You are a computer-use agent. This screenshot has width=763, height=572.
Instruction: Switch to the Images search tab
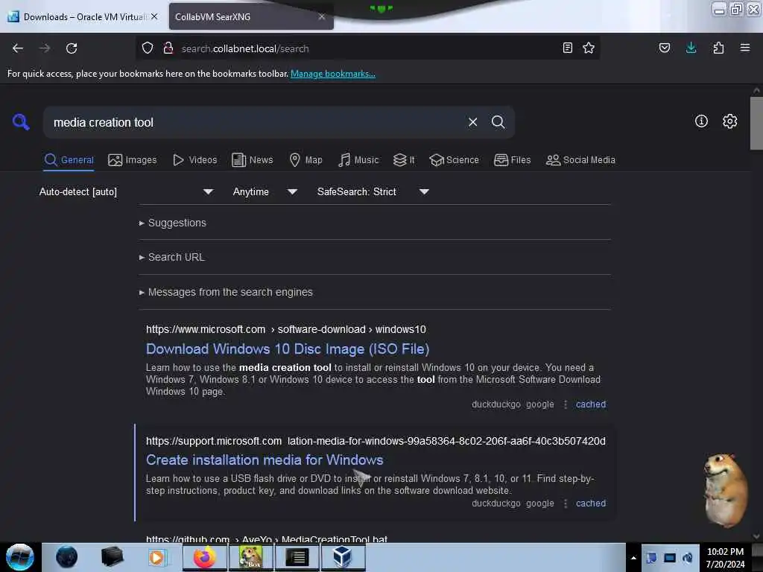[x=133, y=160]
